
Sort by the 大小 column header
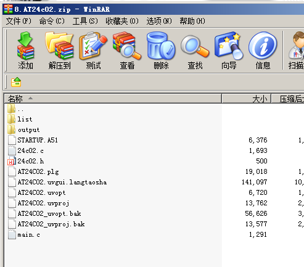tap(247, 99)
